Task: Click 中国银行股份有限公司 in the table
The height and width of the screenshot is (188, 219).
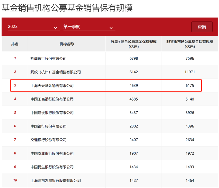Action: (x=49, y=126)
